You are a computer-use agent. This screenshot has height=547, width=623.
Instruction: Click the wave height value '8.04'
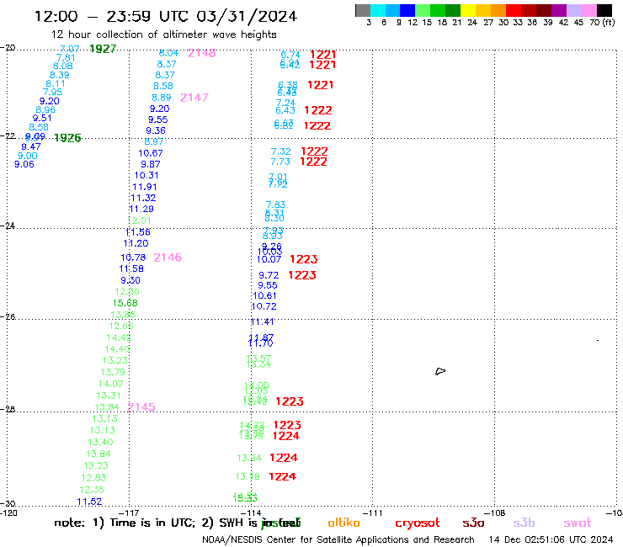point(168,53)
